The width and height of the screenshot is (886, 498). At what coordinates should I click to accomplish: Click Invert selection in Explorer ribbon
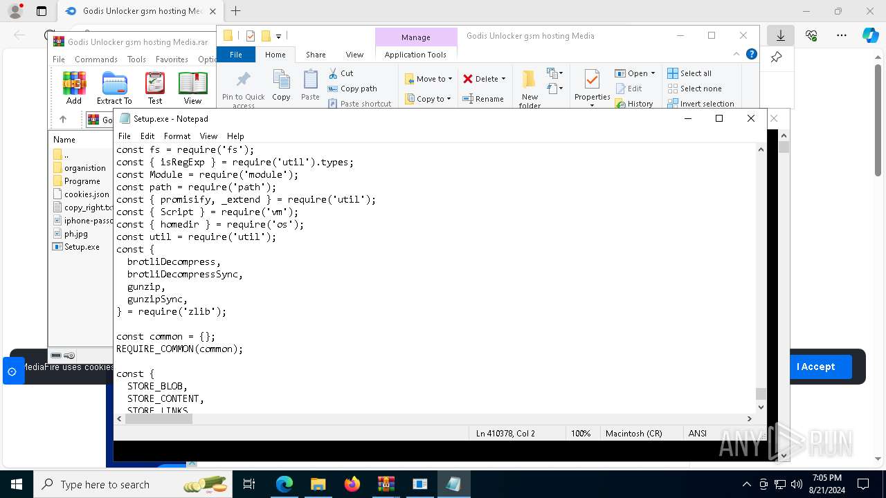pyautogui.click(x=700, y=104)
